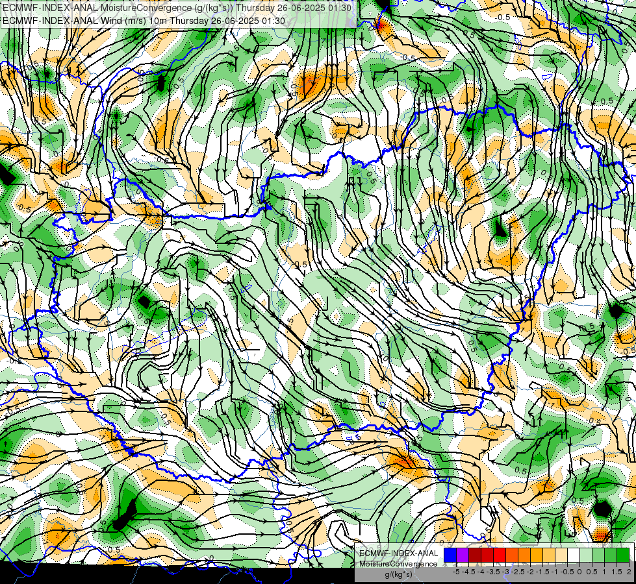Click the 2 tick label ending the legend scale

629,572
